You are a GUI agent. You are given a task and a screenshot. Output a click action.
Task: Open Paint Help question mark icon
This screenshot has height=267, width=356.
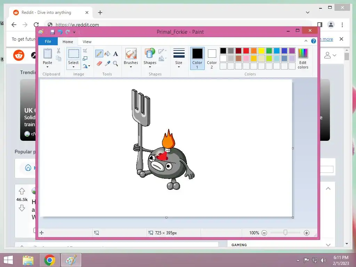[314, 41]
